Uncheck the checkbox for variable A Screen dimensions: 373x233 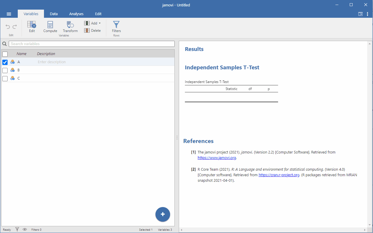pyautogui.click(x=5, y=62)
